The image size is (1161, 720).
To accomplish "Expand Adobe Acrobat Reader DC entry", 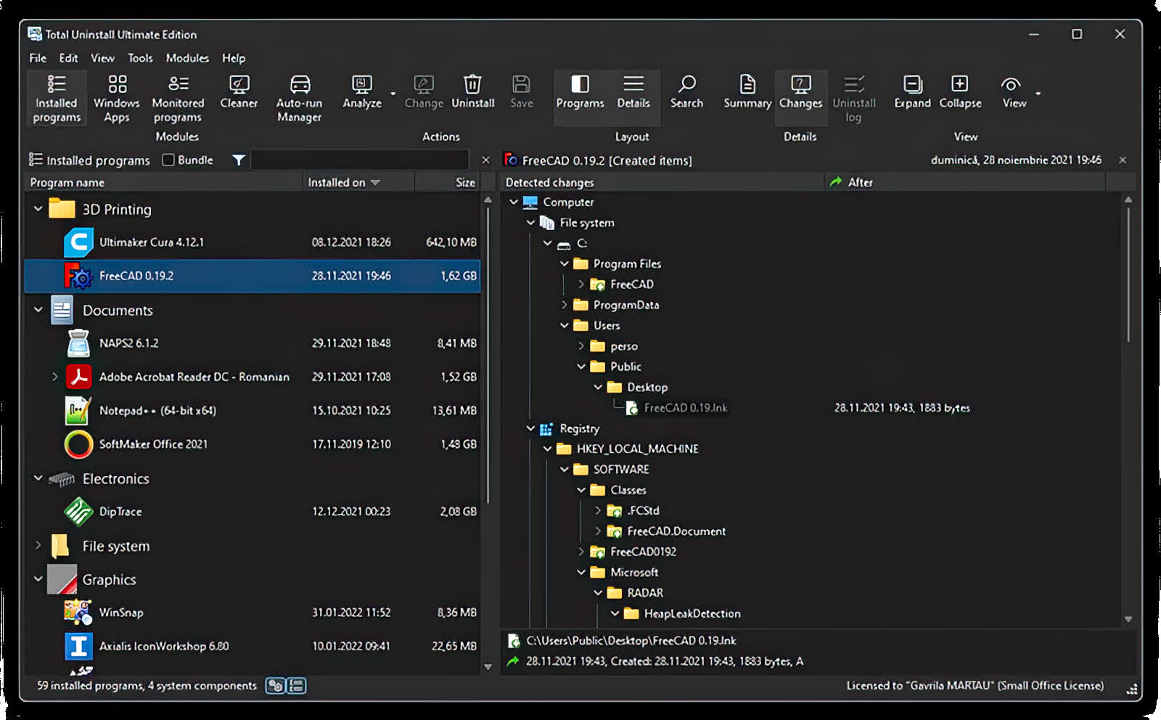I will coord(55,377).
